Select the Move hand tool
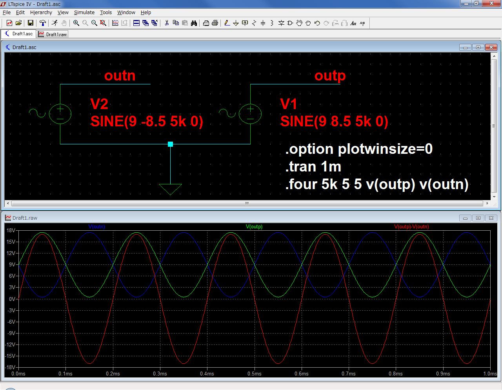This screenshot has width=502, height=390. [x=299, y=23]
